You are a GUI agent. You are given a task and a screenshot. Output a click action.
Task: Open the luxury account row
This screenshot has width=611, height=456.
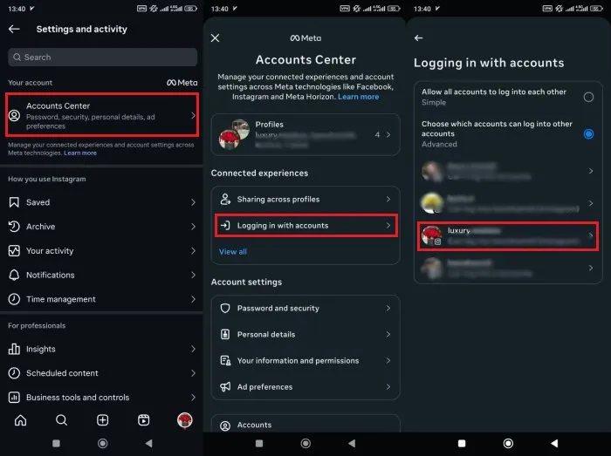coord(508,235)
